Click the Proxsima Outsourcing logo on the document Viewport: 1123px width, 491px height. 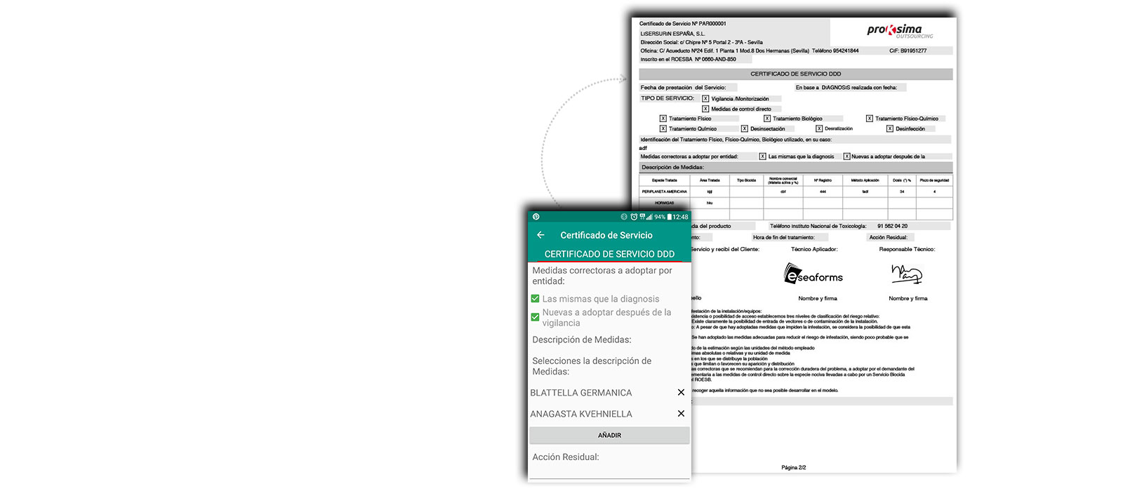point(901,31)
